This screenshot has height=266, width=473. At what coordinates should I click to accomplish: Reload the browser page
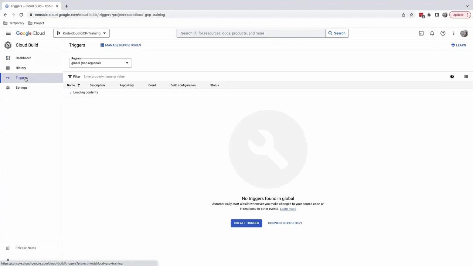(x=21, y=15)
